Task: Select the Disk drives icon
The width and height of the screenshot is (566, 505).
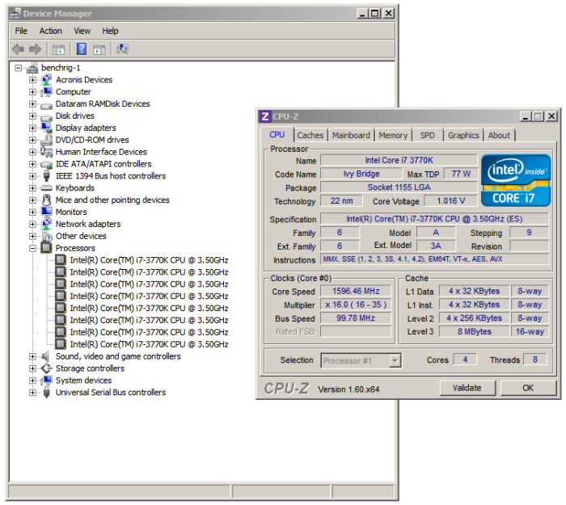Action: [46, 117]
